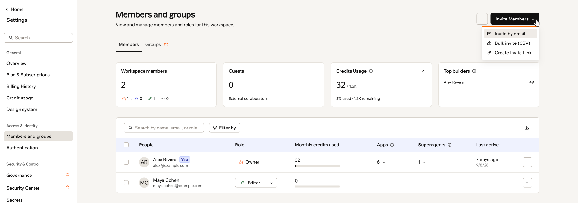Click the 7 days ago last active value
The image size is (578, 203).
(487, 160)
